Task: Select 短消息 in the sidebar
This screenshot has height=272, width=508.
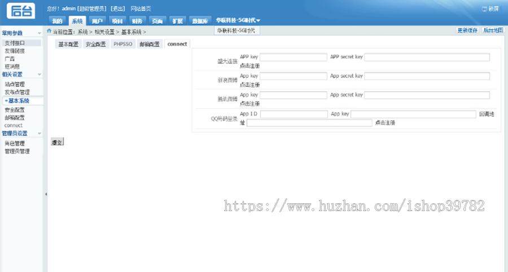Action: pos(12,66)
